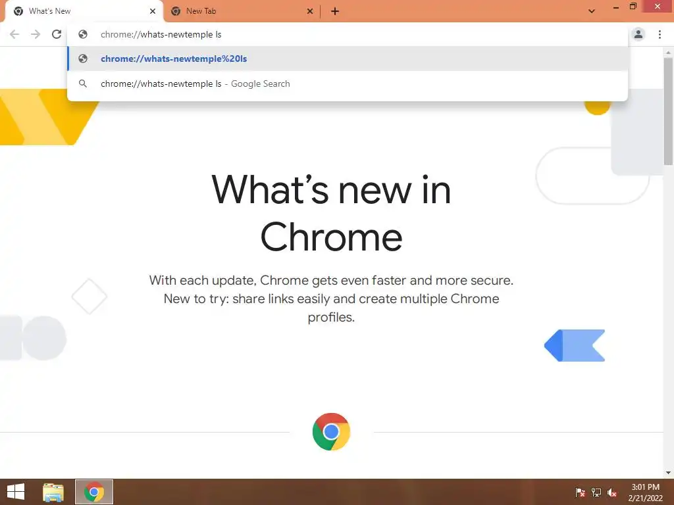Open File Explorer from the taskbar
Screen dimensions: 674x505
pyautogui.click(x=53, y=492)
